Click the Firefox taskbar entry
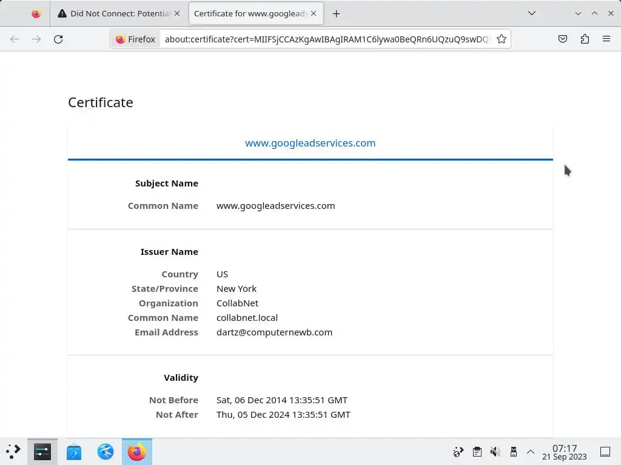621x465 pixels. pos(137,452)
